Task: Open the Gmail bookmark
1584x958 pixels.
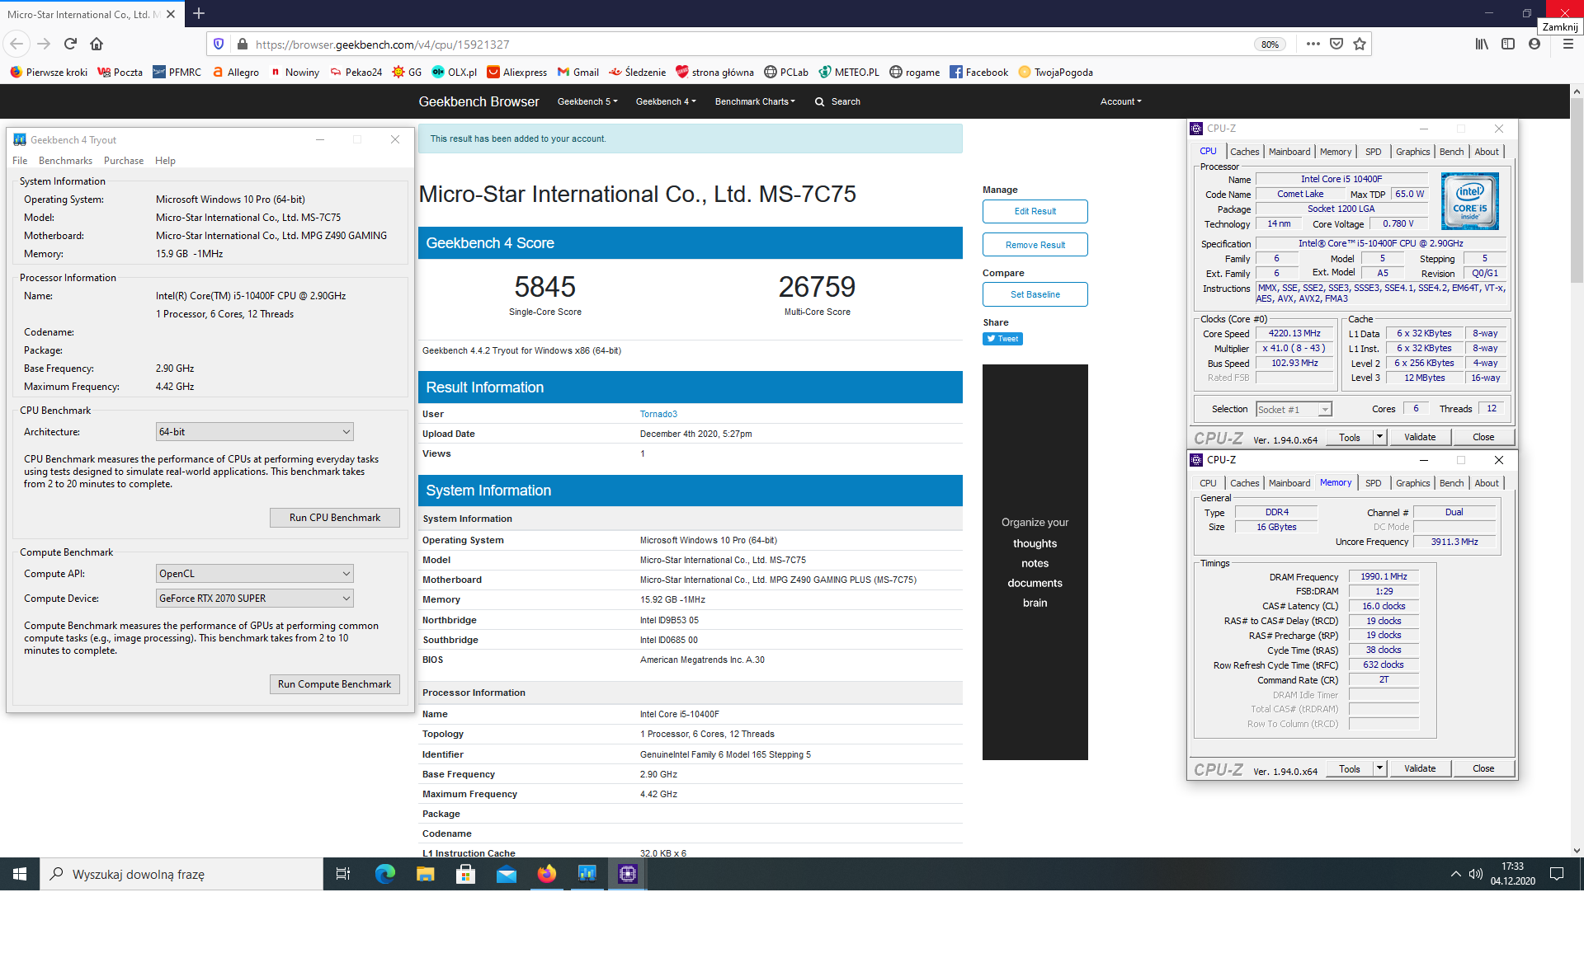Action: [x=577, y=72]
